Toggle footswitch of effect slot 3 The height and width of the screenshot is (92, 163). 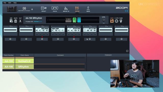(42, 39)
